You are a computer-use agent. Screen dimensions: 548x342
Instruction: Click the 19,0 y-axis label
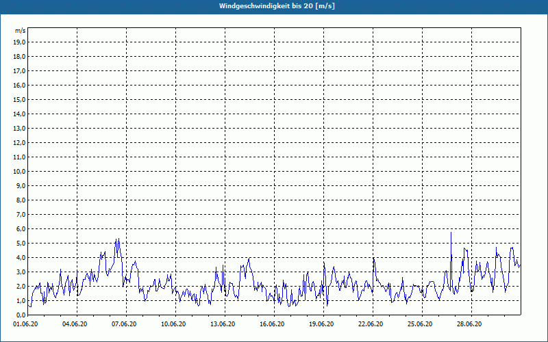click(19, 42)
